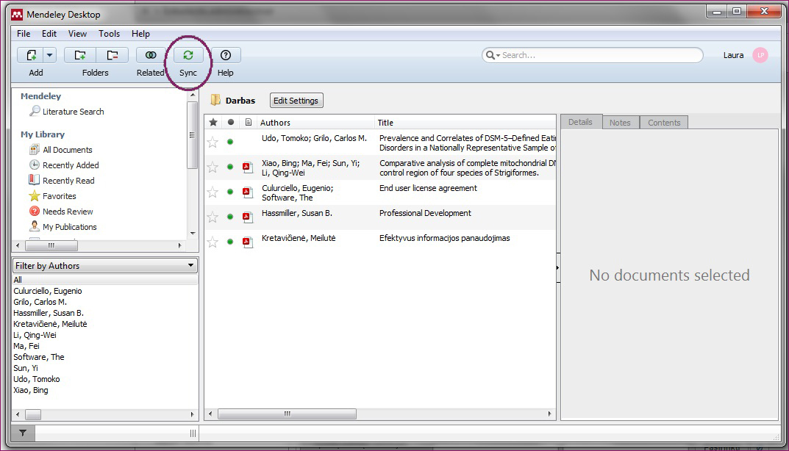Expand the Add button dropdown arrow
This screenshot has width=789, height=451.
tap(50, 55)
